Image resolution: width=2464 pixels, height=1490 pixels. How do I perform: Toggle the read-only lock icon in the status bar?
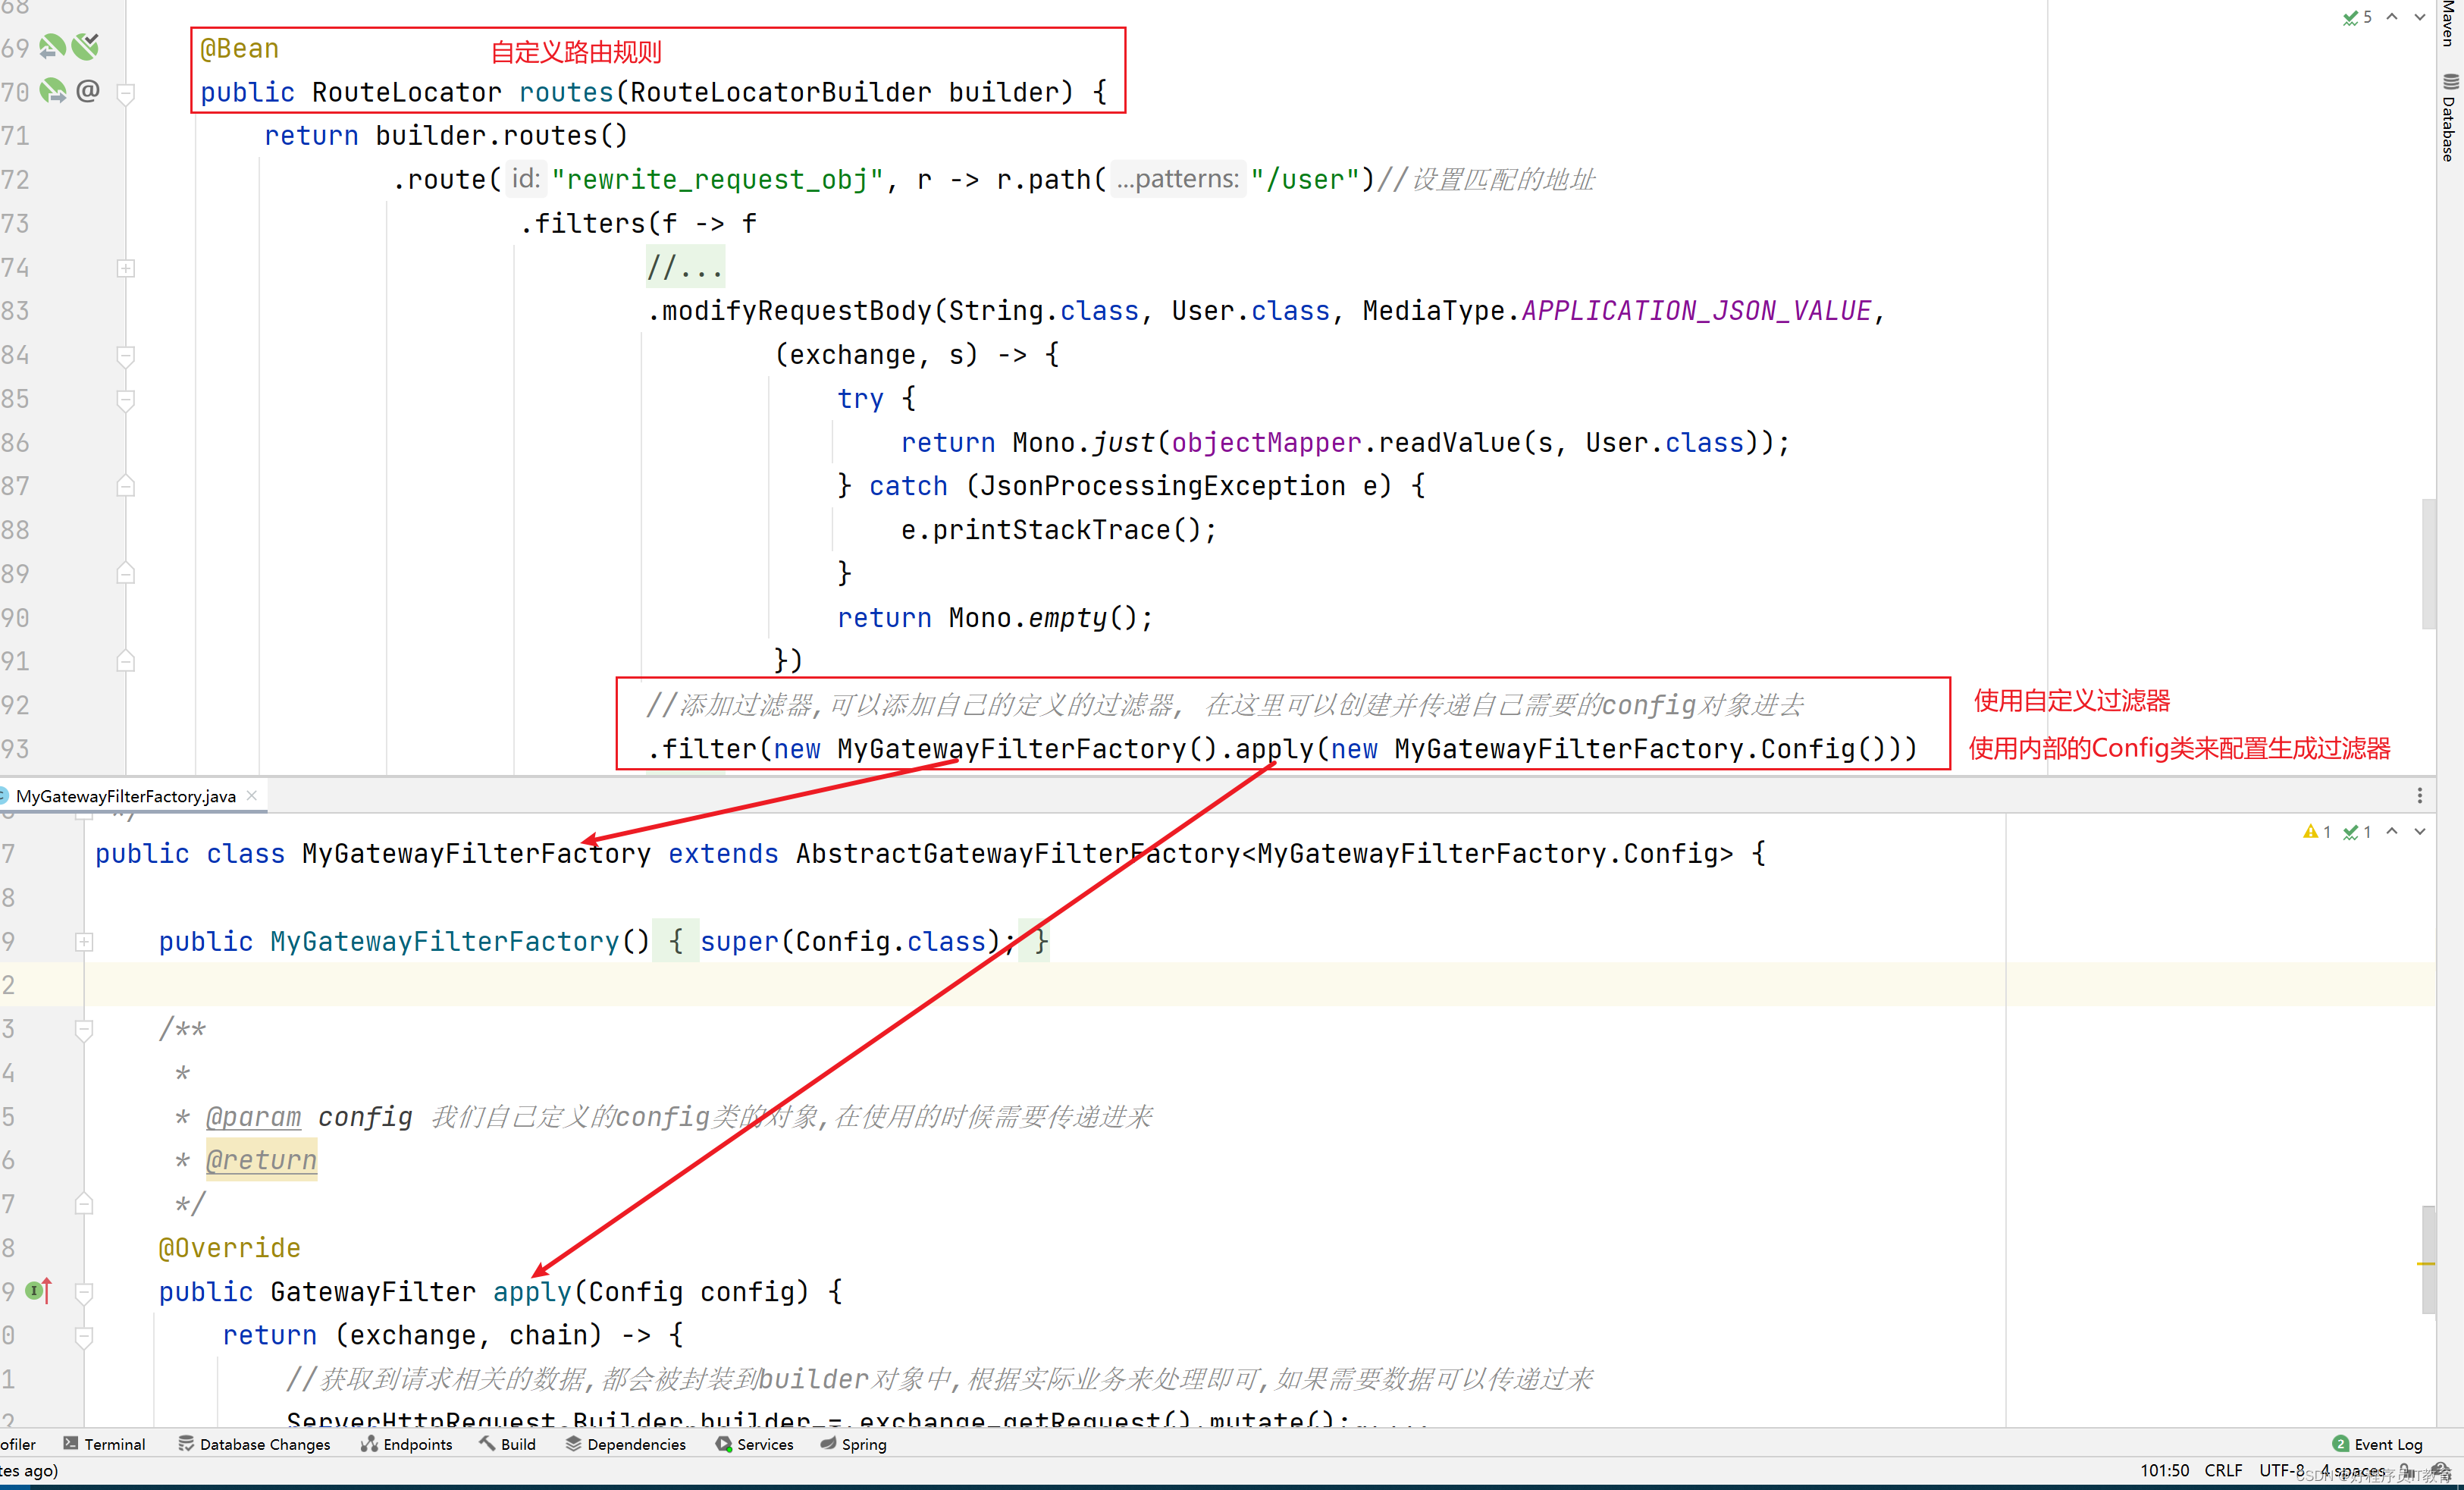(x=2406, y=1470)
